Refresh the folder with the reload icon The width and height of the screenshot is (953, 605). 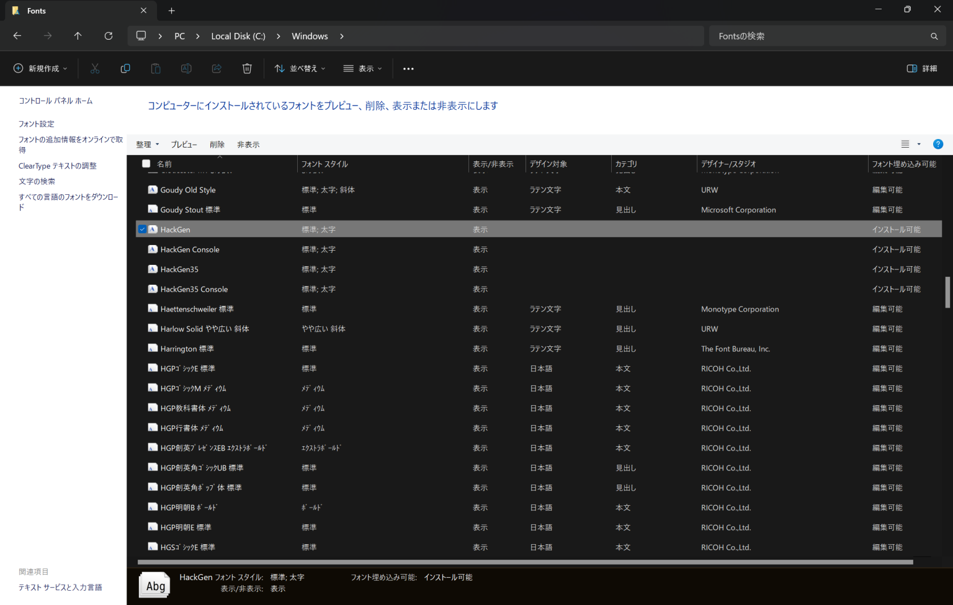[108, 35]
